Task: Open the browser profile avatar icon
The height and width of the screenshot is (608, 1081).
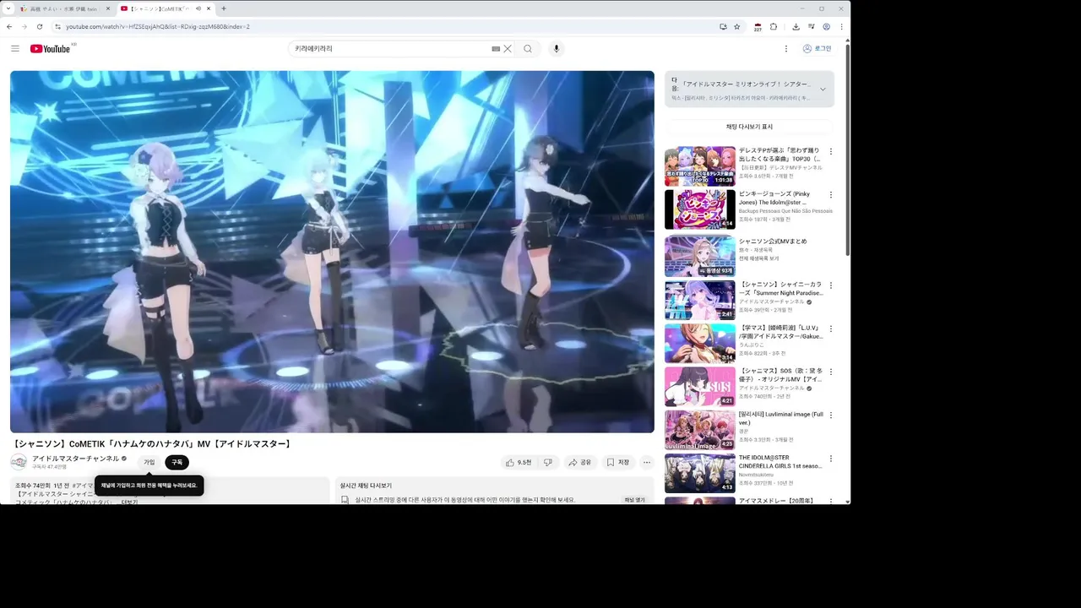Action: 826,26
